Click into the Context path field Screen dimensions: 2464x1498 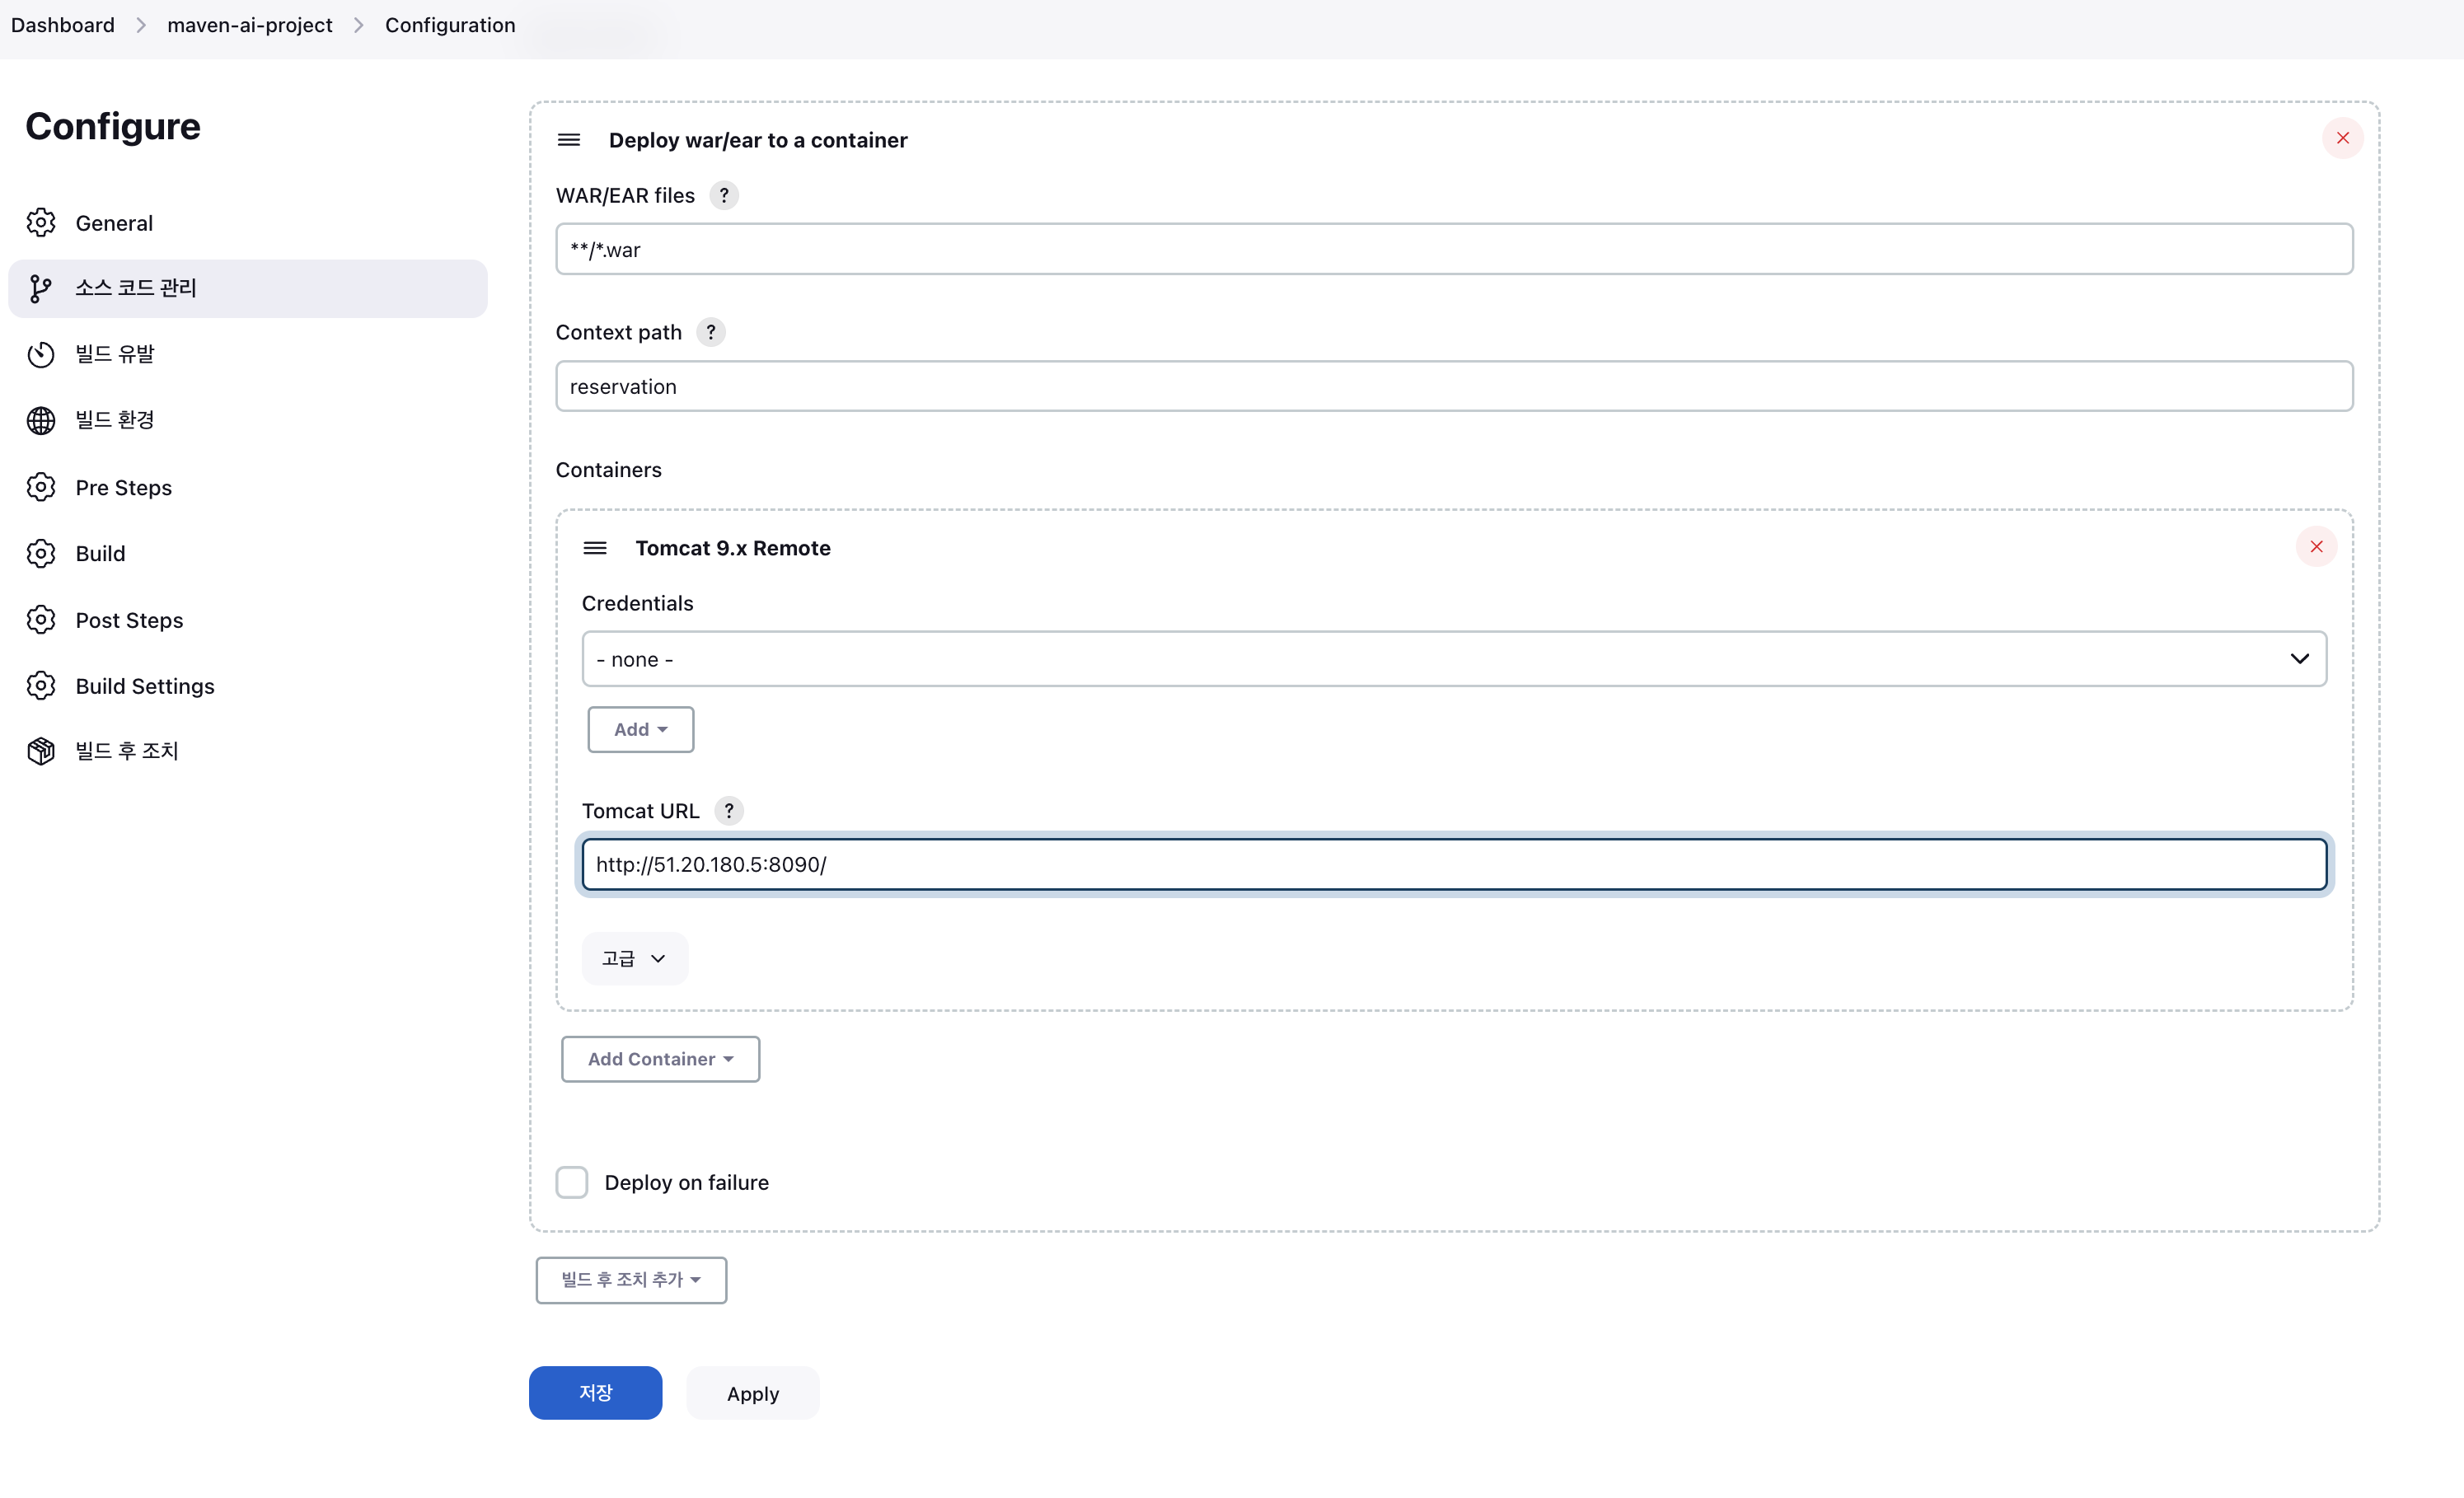pos(1453,386)
